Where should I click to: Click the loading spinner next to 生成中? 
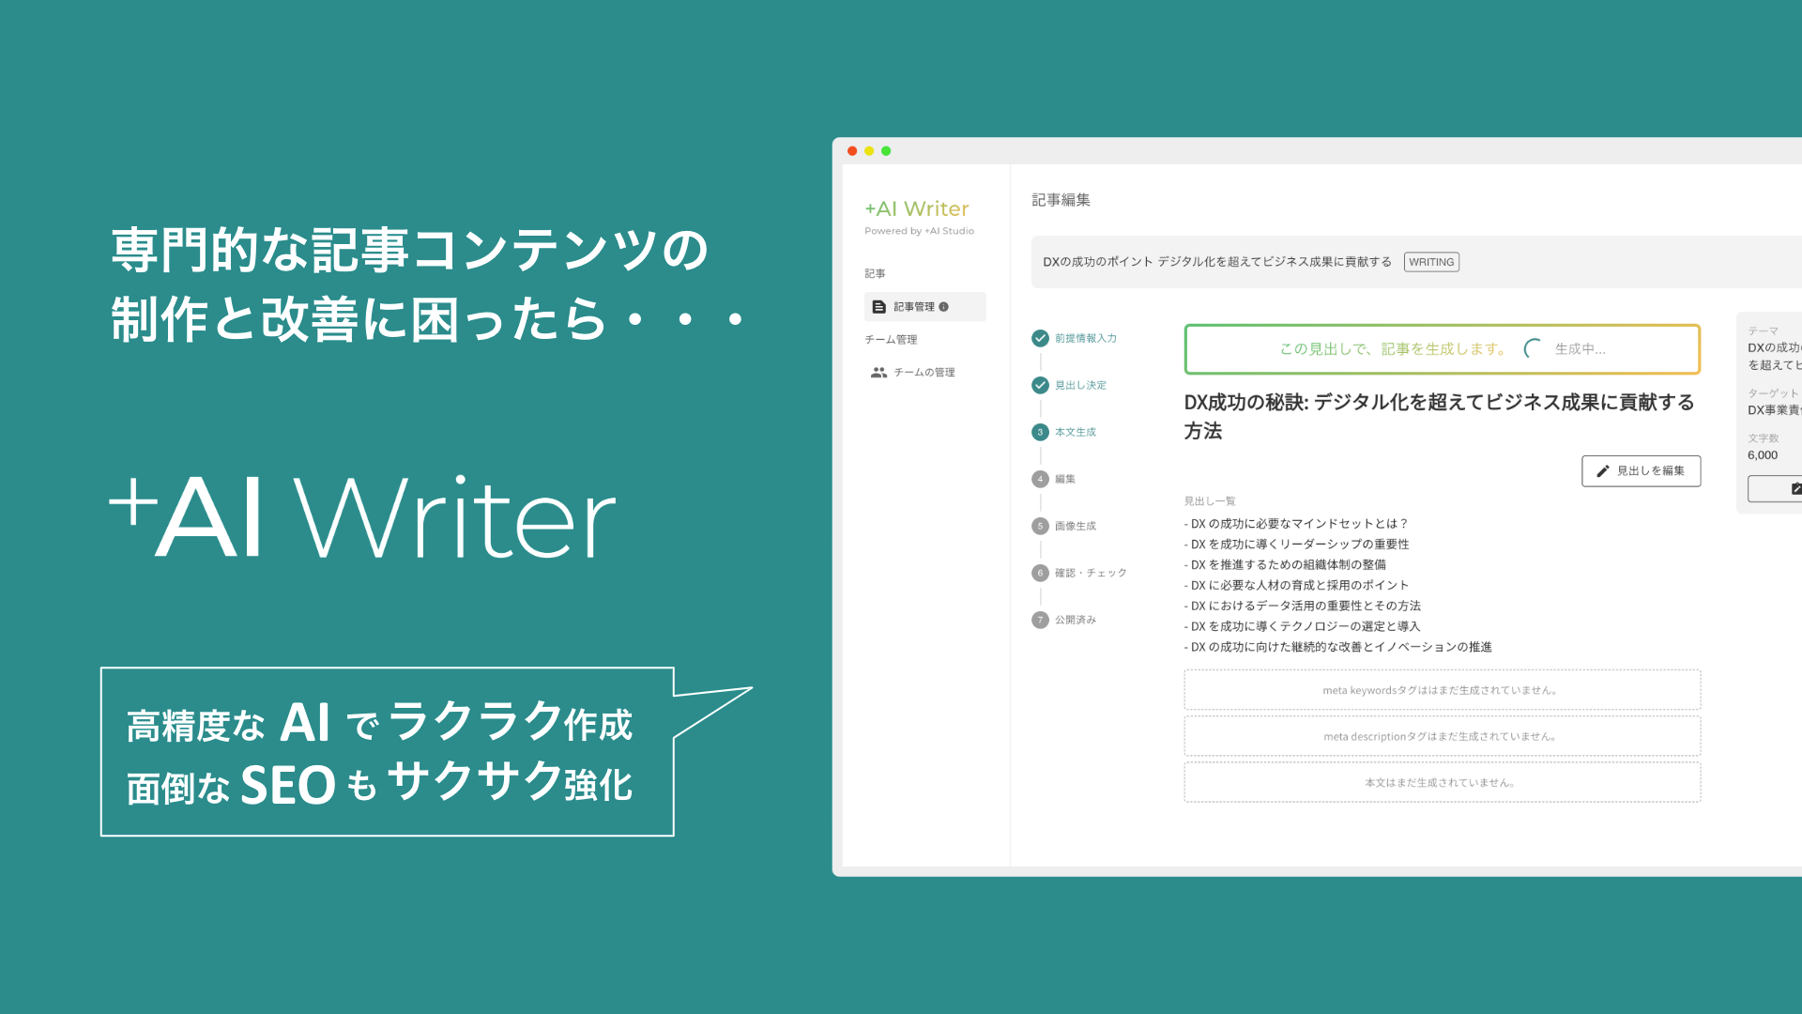[1533, 349]
